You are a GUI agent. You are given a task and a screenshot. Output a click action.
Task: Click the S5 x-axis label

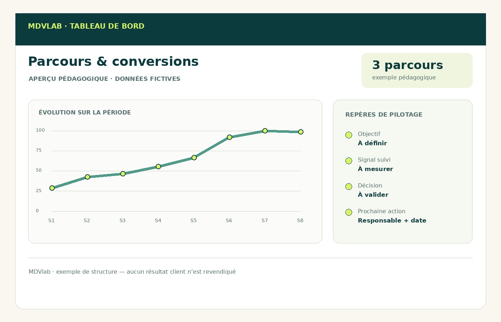pyautogui.click(x=194, y=220)
